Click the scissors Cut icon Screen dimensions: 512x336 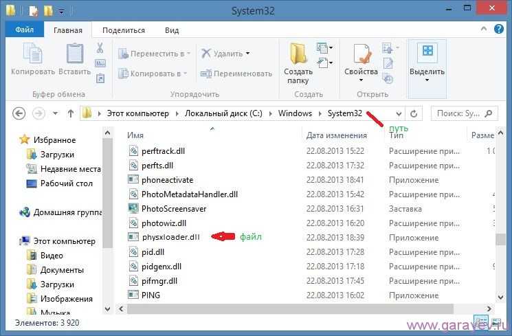coord(100,48)
